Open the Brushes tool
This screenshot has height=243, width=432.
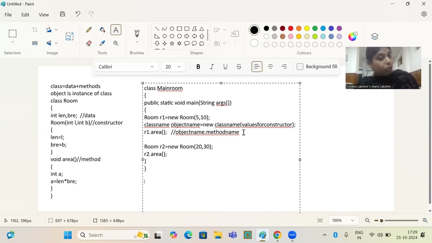tap(137, 33)
